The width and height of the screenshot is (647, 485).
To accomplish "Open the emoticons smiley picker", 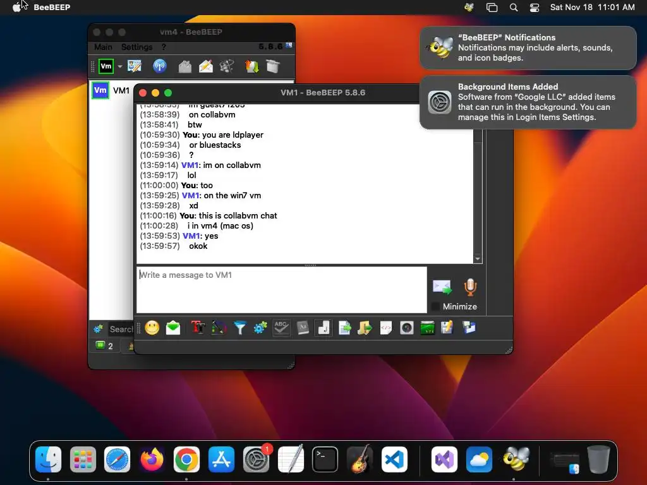I will 152,328.
